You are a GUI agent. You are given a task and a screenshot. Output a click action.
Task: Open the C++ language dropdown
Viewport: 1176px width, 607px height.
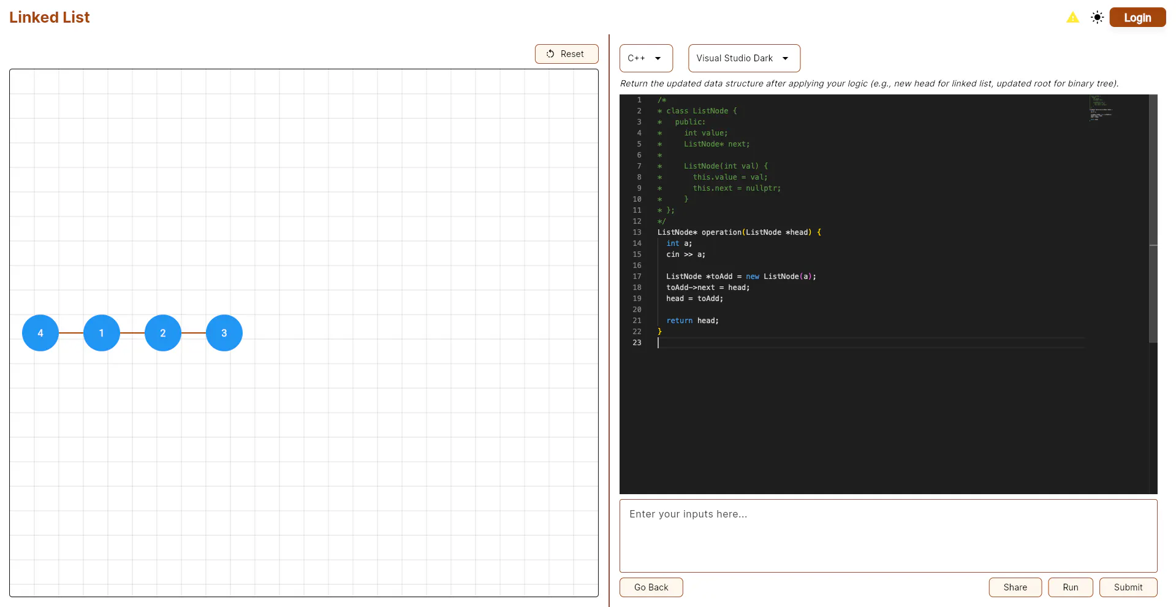coord(646,58)
